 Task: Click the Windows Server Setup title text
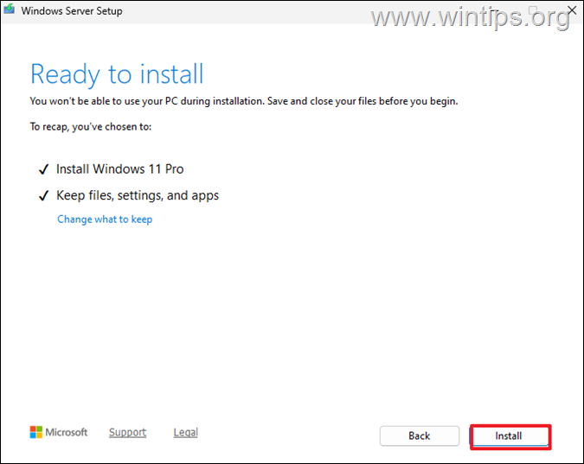[x=72, y=10]
